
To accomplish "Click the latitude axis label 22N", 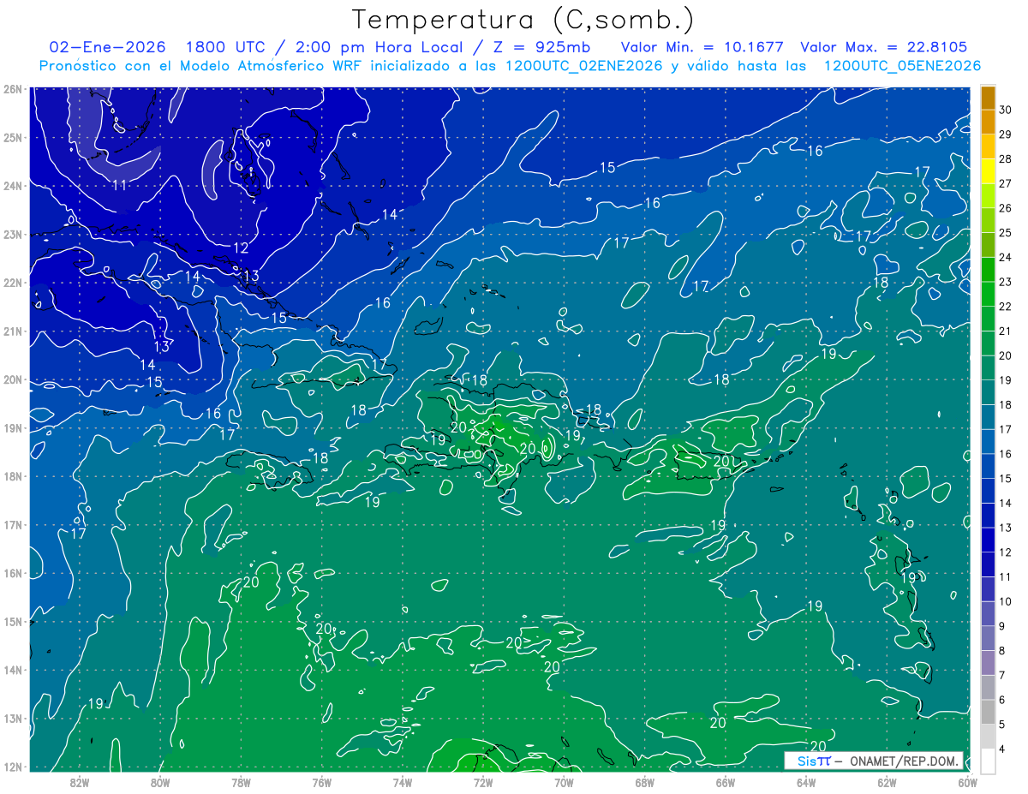I will [13, 283].
